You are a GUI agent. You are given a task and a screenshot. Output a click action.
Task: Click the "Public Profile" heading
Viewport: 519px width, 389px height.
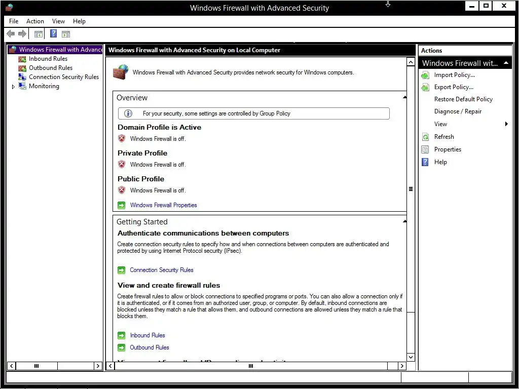[x=141, y=179]
